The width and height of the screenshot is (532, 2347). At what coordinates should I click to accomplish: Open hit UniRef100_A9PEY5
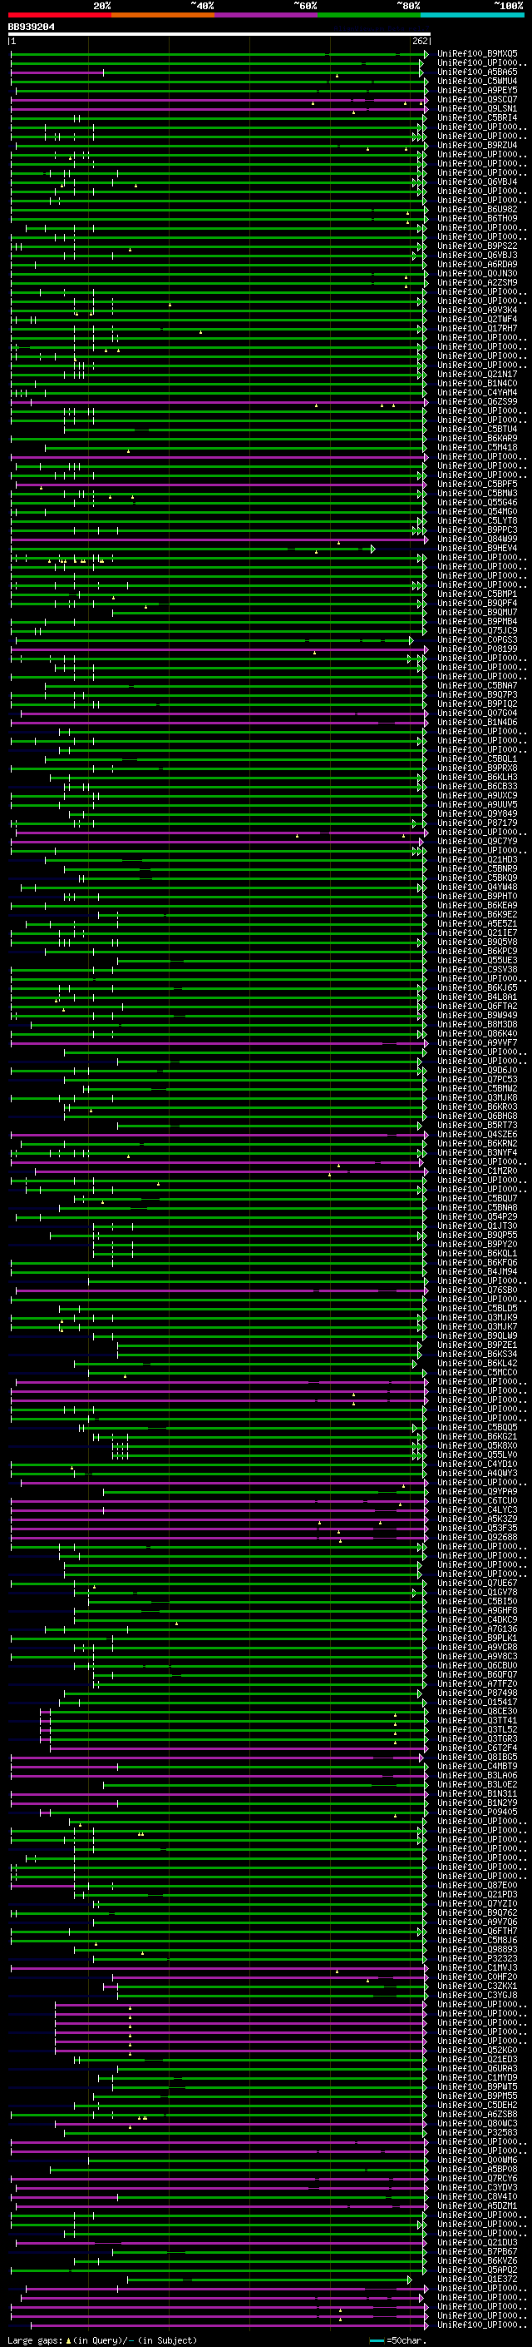point(477,90)
